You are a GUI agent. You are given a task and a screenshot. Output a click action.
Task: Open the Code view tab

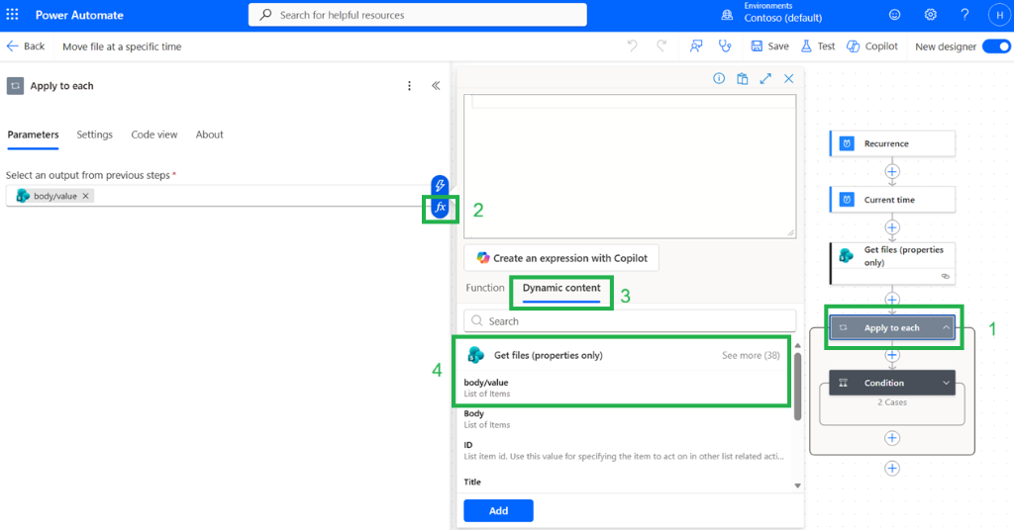pos(153,134)
